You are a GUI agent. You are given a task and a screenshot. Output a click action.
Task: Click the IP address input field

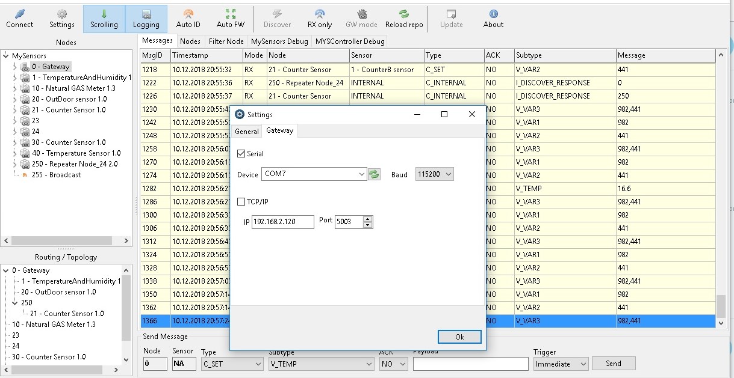point(282,222)
